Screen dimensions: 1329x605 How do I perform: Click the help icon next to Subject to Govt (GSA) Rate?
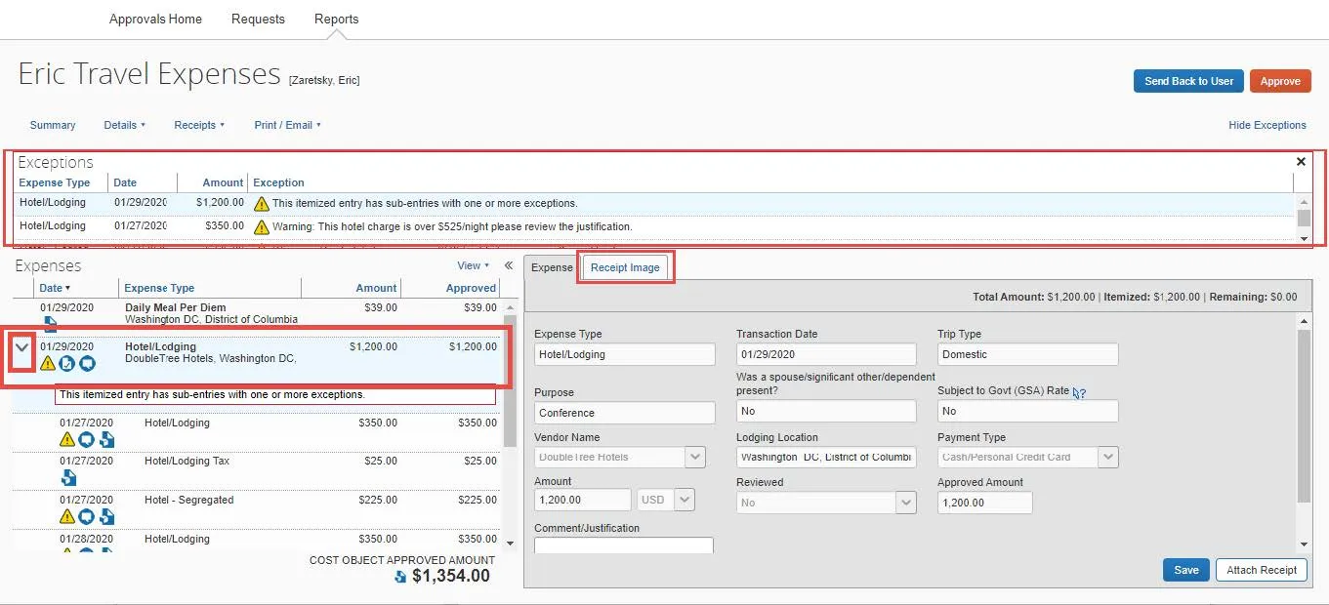1079,392
